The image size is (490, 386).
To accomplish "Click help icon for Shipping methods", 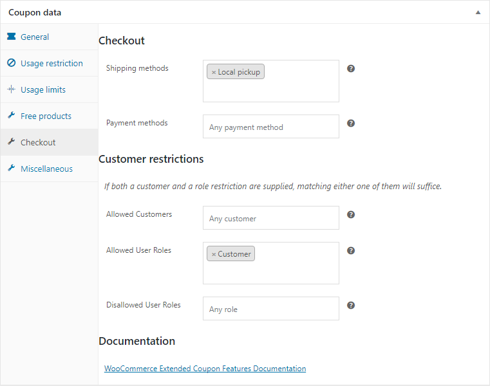I will coord(351,68).
